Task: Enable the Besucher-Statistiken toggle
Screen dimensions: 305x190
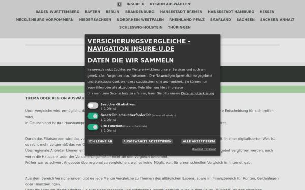Action: (x=93, y=106)
